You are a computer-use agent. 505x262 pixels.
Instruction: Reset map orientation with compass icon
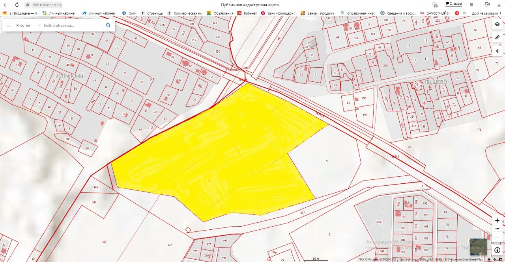497,250
